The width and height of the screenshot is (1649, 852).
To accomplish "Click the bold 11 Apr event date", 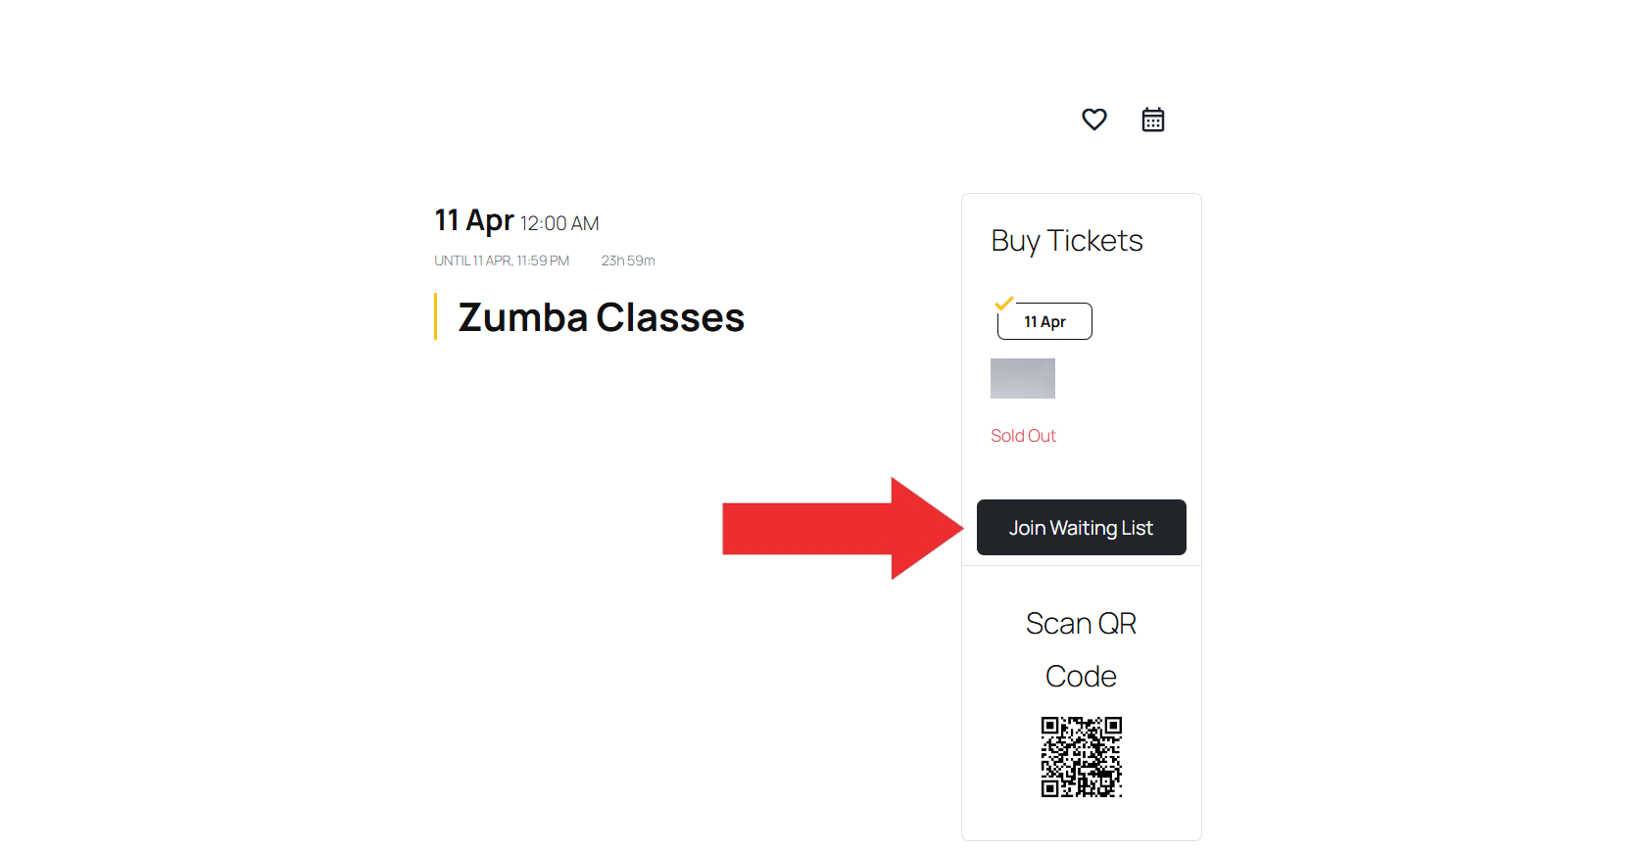I will [x=474, y=220].
